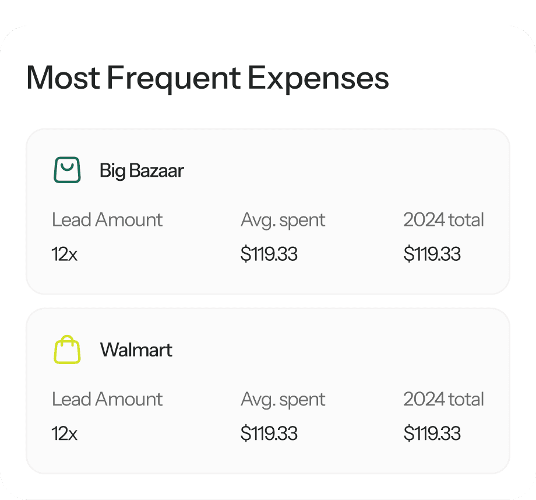The width and height of the screenshot is (536, 500).
Task: Click Walmart 2024 total $119.33 amount
Action: [432, 433]
